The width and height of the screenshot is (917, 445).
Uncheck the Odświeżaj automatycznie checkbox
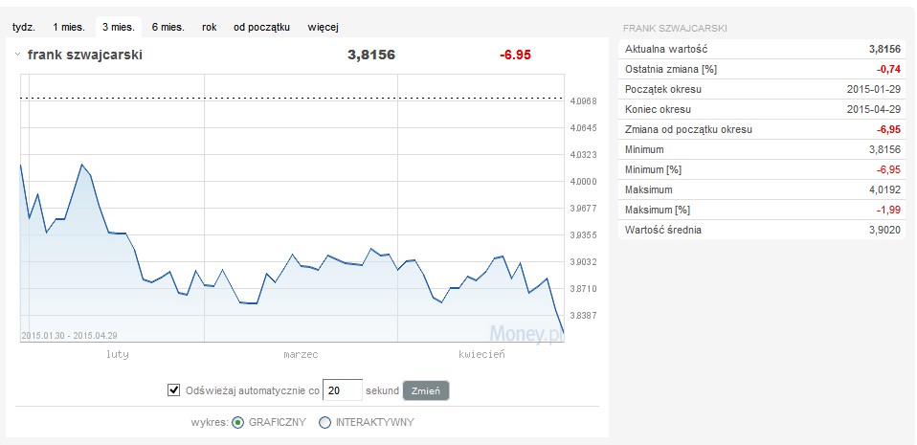(174, 389)
